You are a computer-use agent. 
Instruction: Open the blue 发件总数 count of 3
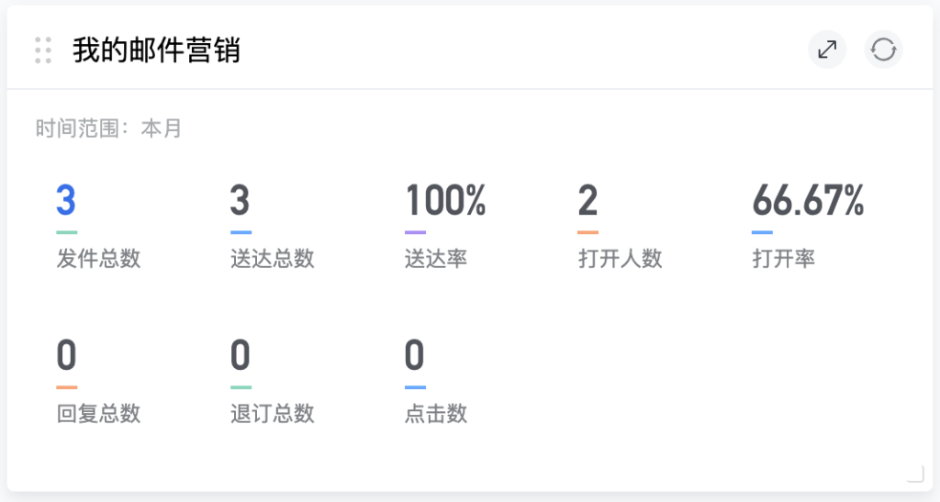[x=65, y=200]
